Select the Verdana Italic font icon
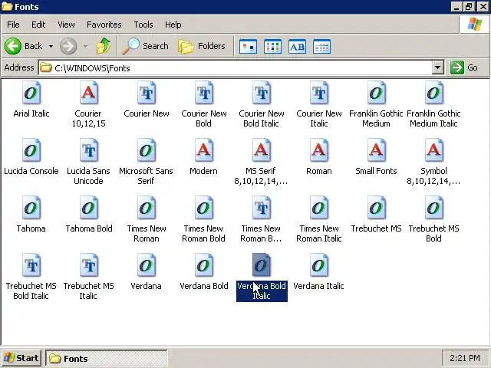491x368 pixels. (x=319, y=266)
